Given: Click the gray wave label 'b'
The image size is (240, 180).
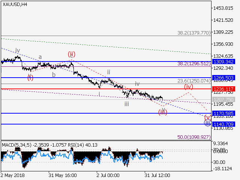Looking at the screenshot, I should (x=54, y=74).
